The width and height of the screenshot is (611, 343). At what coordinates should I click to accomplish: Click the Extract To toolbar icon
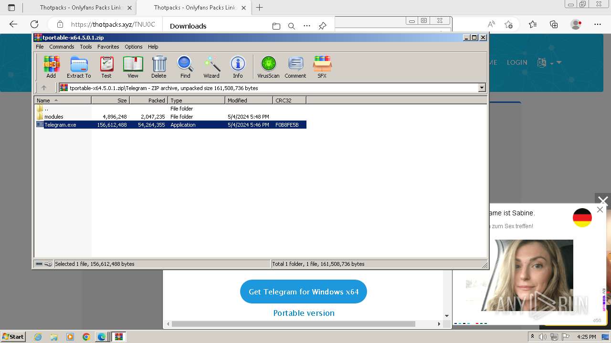click(x=79, y=67)
